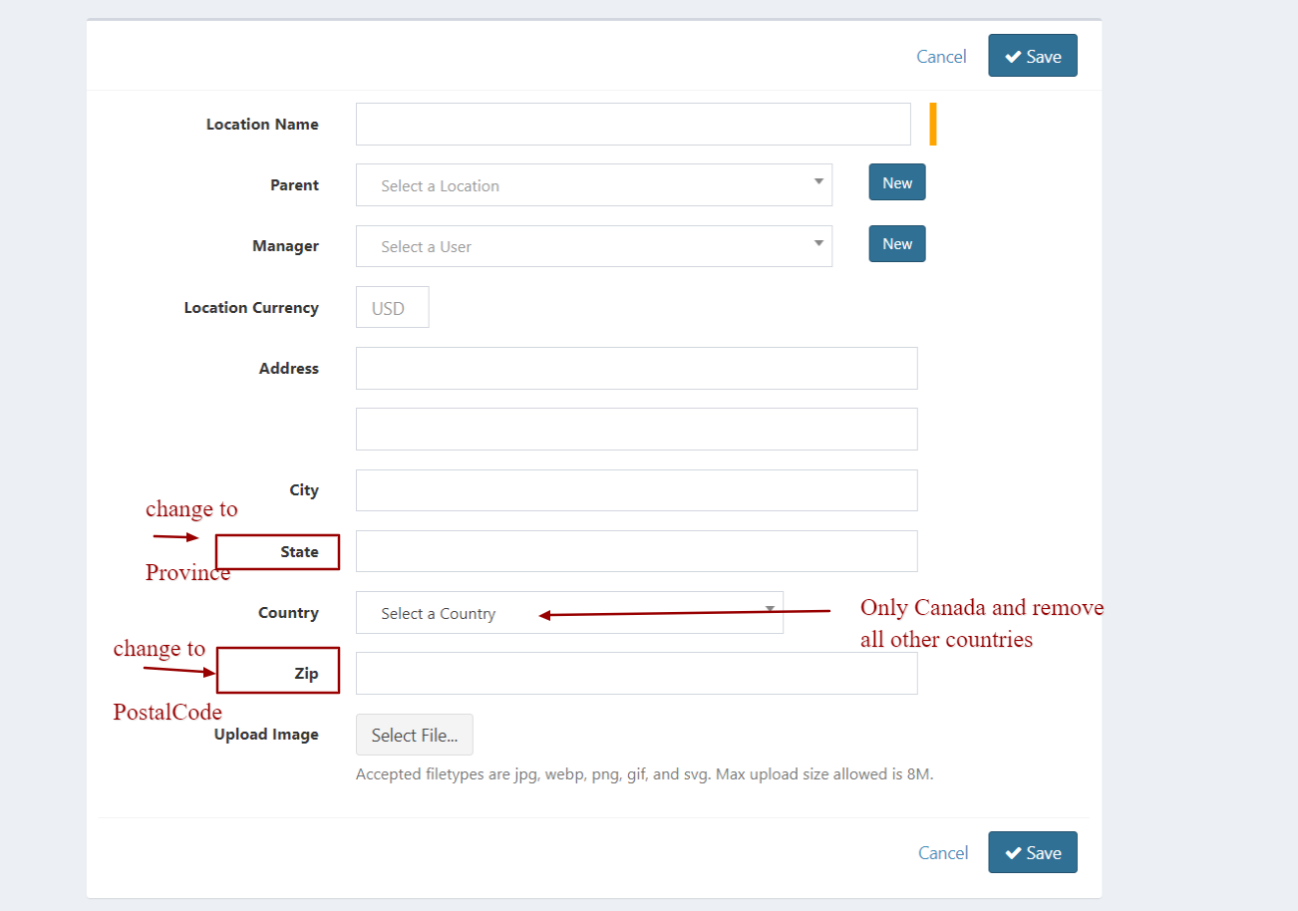Focus the City input field
Viewport: 1298px width, 911px height.
point(636,490)
